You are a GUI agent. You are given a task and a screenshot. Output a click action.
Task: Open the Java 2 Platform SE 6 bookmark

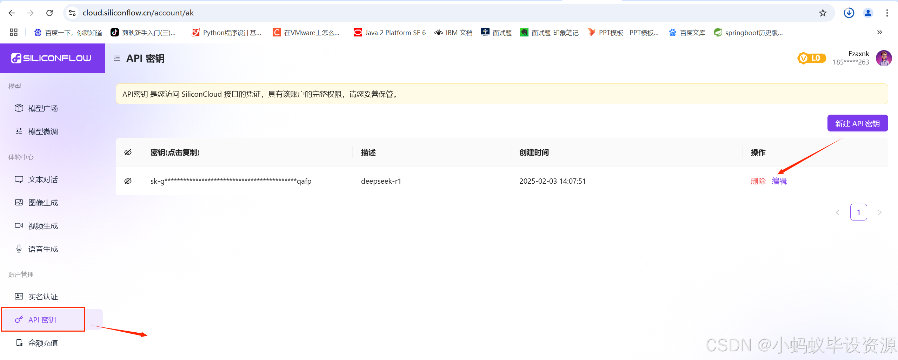tap(390, 33)
